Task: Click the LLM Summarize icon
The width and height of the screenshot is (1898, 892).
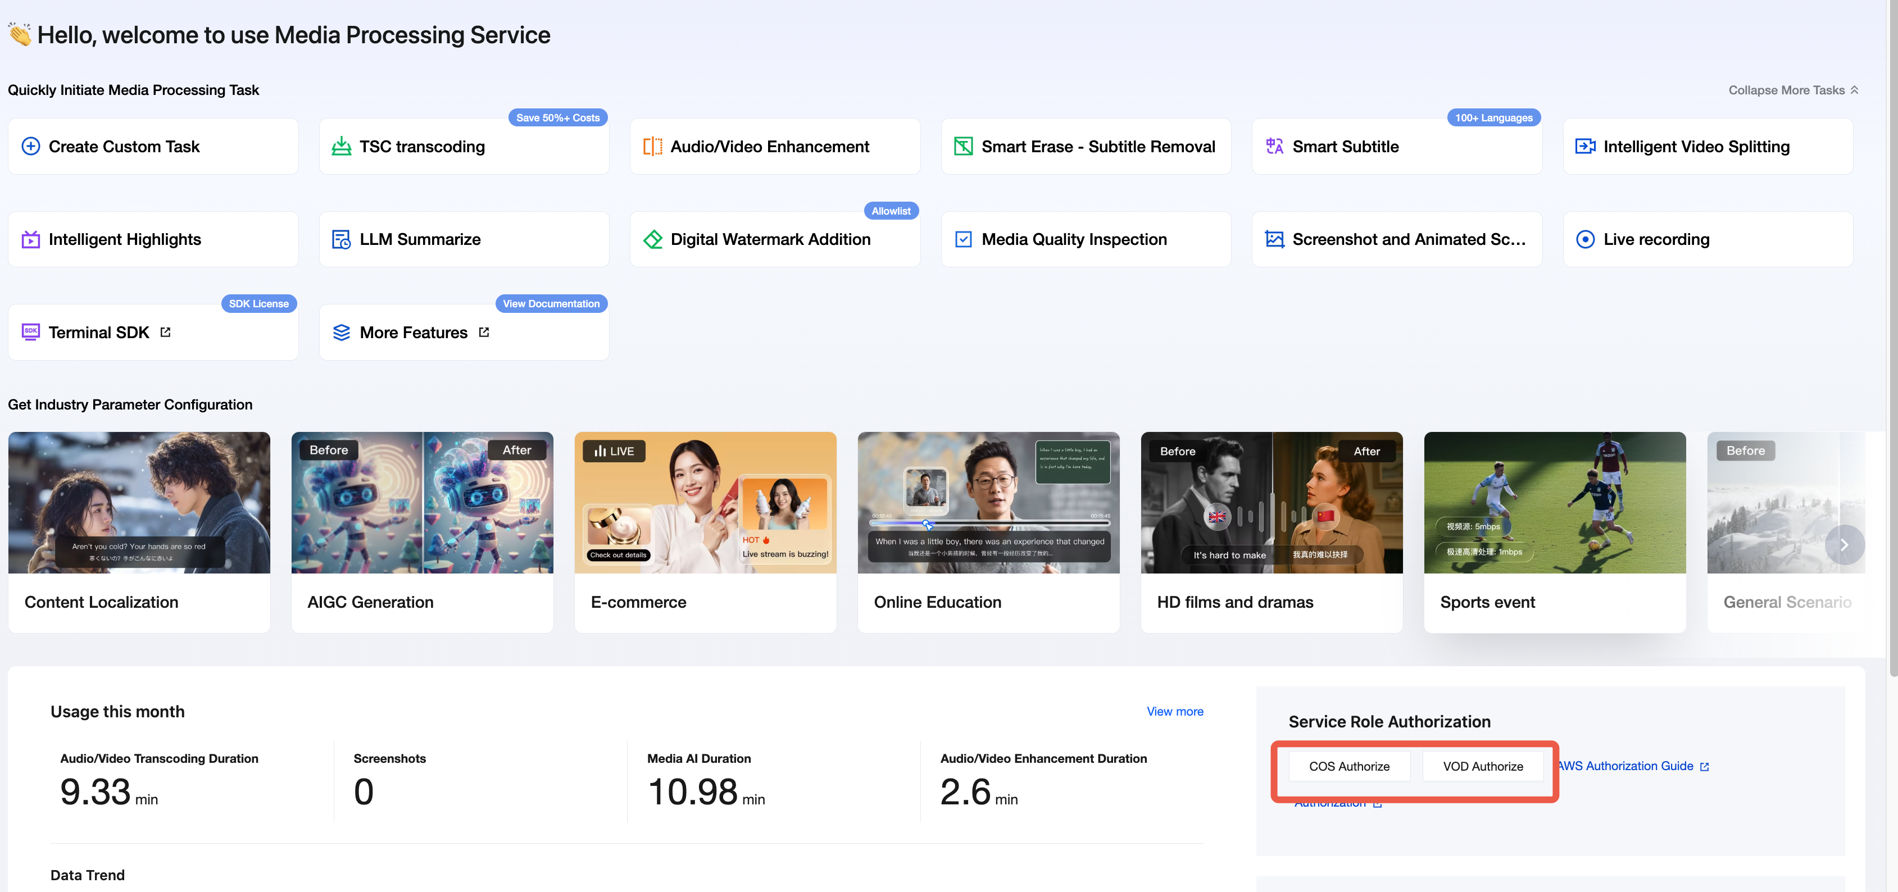Action: (341, 239)
